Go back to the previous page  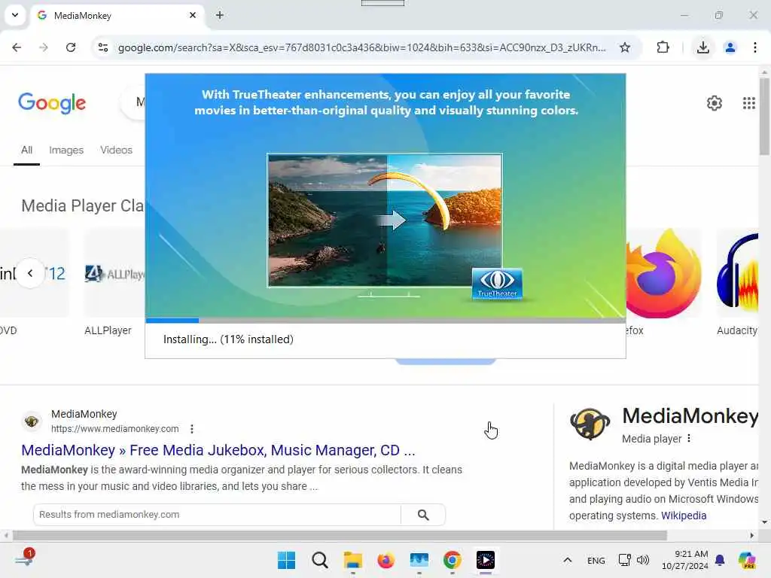click(x=17, y=47)
